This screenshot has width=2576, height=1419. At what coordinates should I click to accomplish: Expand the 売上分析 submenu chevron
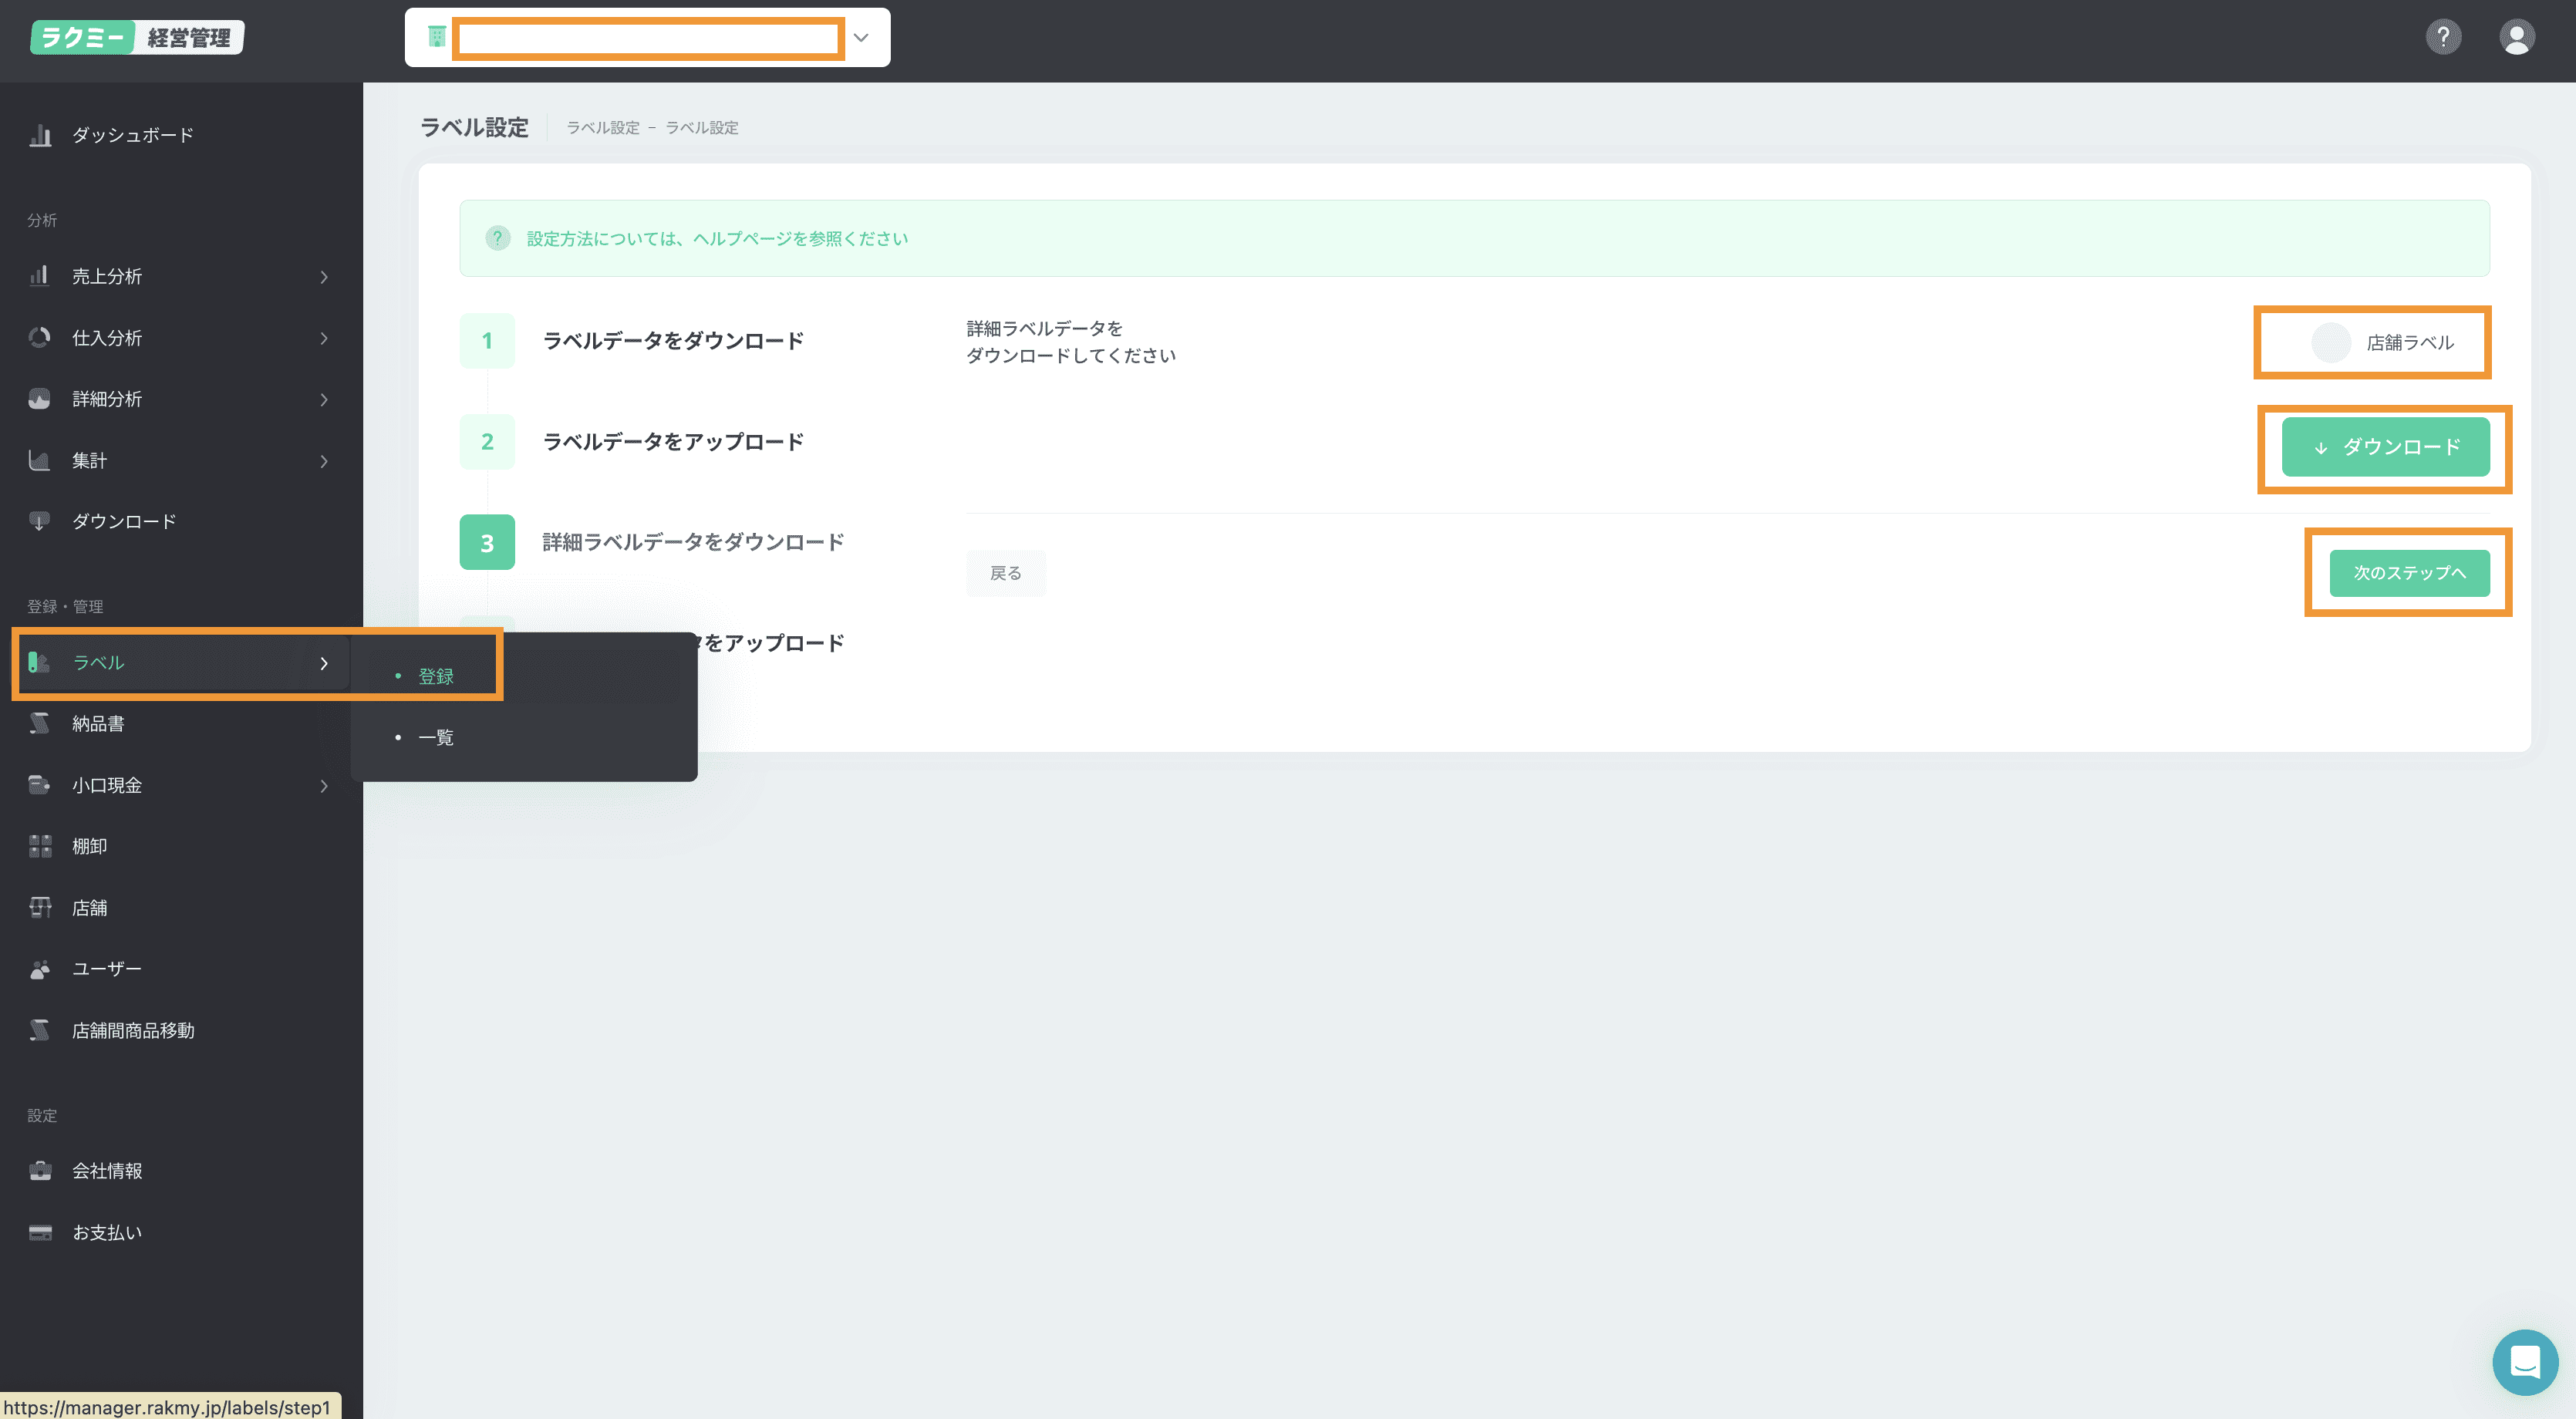click(x=324, y=277)
